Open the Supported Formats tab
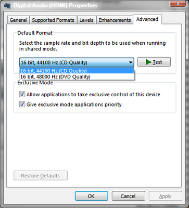The width and height of the screenshot is (189, 208). pos(53,20)
